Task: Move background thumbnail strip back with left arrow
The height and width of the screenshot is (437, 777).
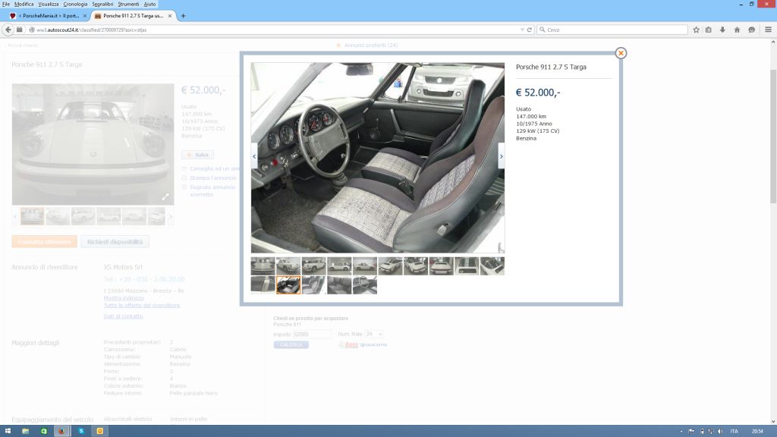Action: 15,216
